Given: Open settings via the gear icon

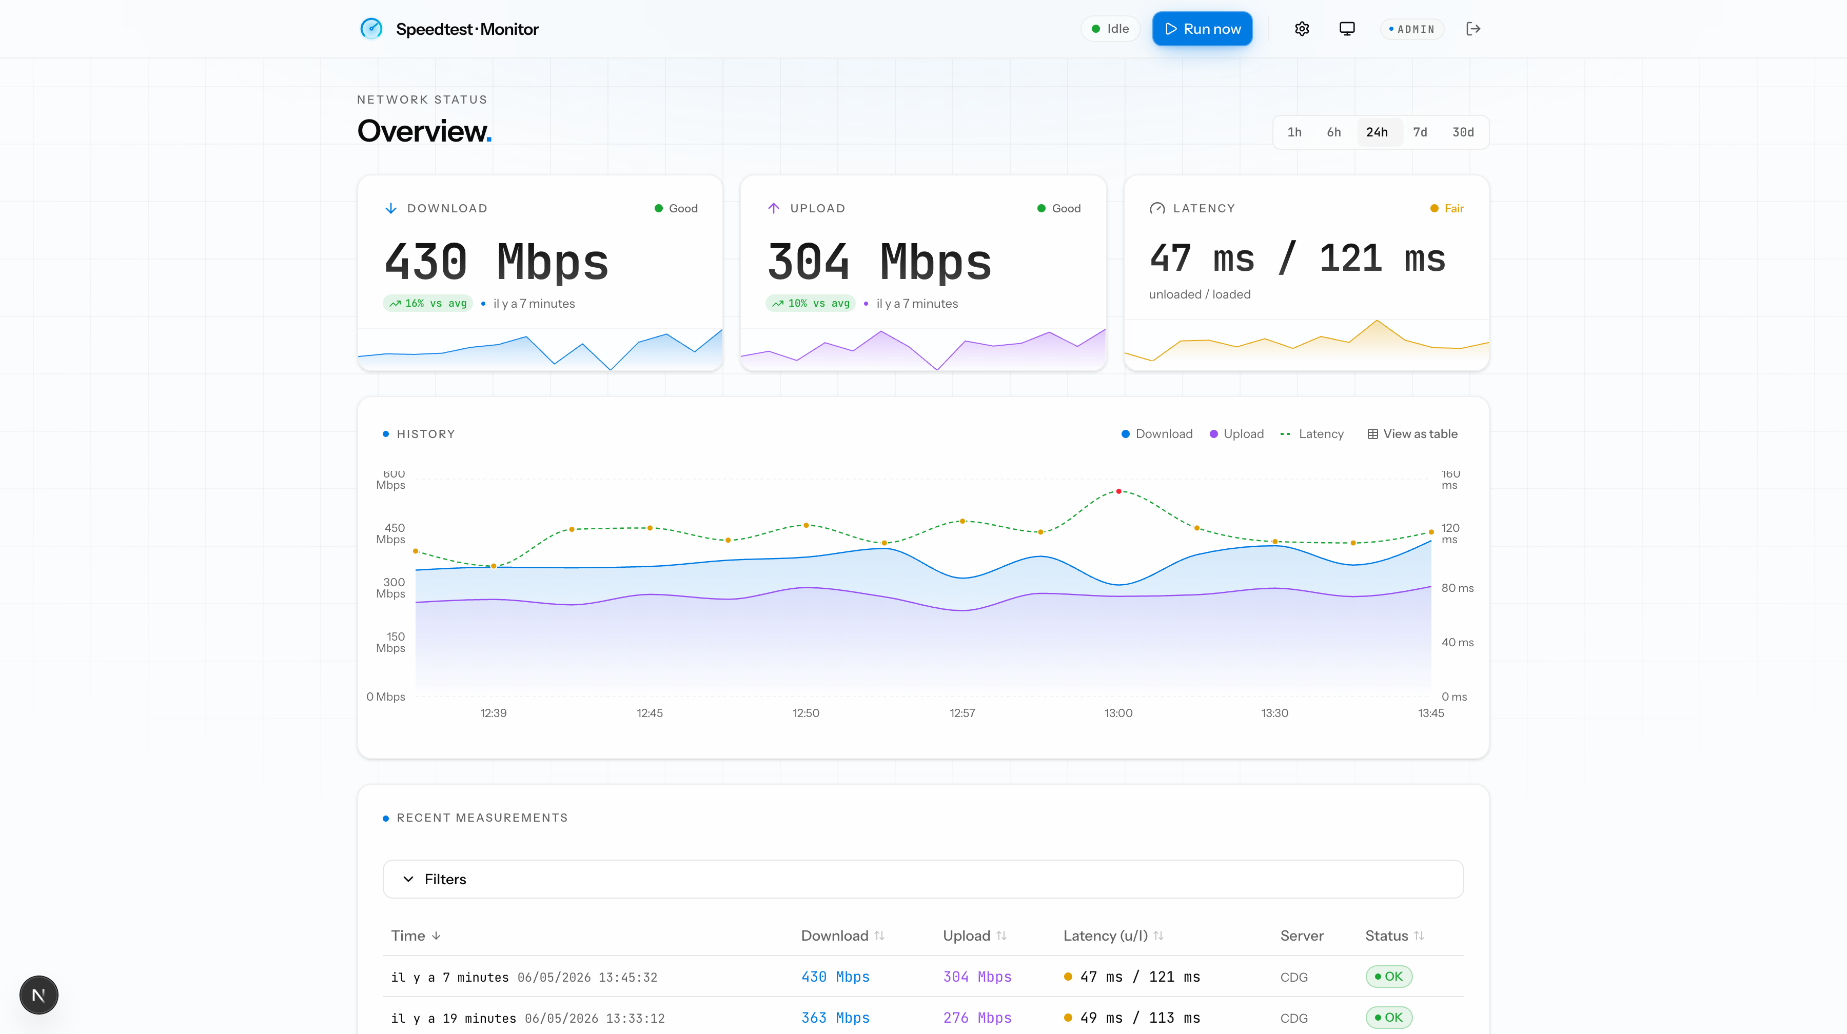Looking at the screenshot, I should click(x=1302, y=29).
